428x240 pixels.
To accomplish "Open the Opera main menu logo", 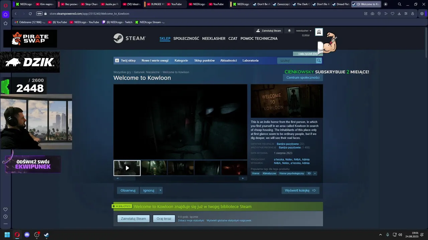I will coord(5,5).
